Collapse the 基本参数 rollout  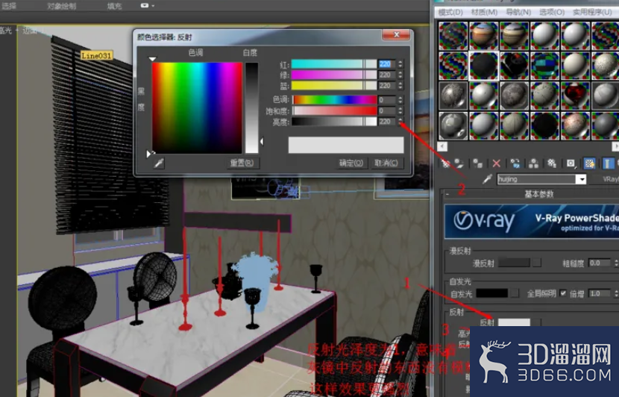pos(447,194)
